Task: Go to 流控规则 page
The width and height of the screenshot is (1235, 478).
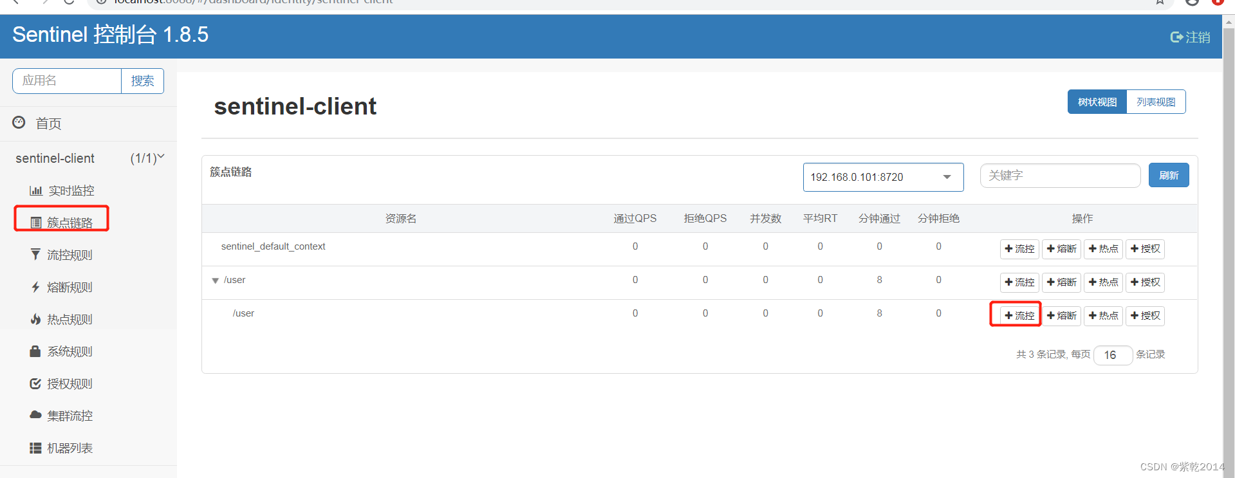Action: point(70,255)
